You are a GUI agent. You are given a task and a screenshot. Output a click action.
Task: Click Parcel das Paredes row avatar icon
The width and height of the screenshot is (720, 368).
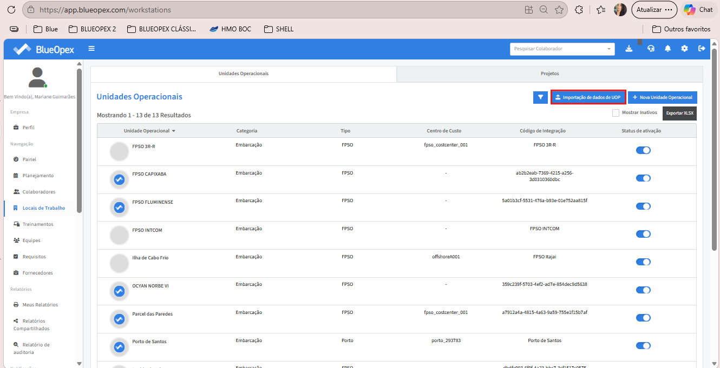119,319
